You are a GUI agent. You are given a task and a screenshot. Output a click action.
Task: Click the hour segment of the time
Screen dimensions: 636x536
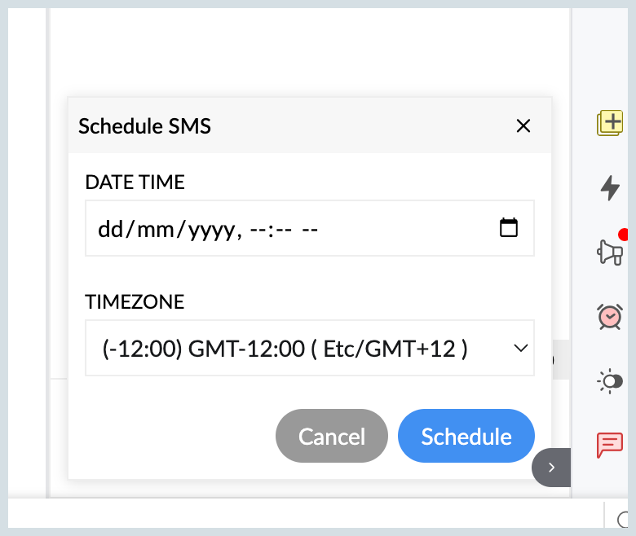[x=258, y=229]
